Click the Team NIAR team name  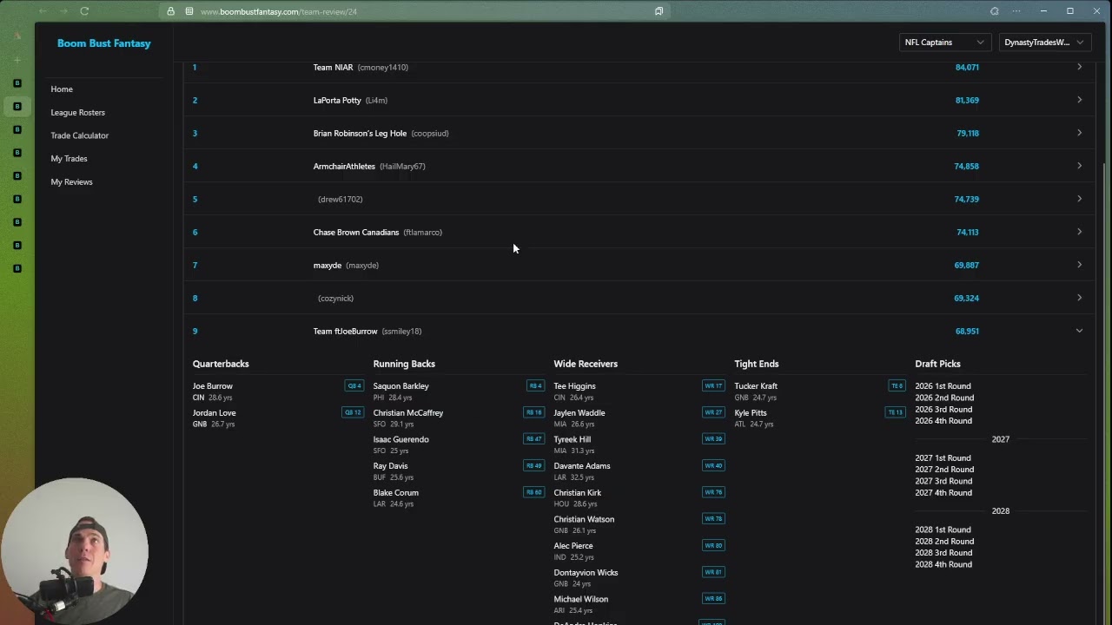(333, 67)
